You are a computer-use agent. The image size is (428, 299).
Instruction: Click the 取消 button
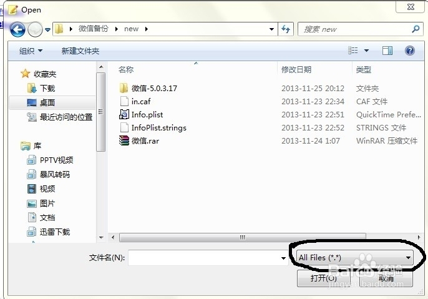pos(386,278)
